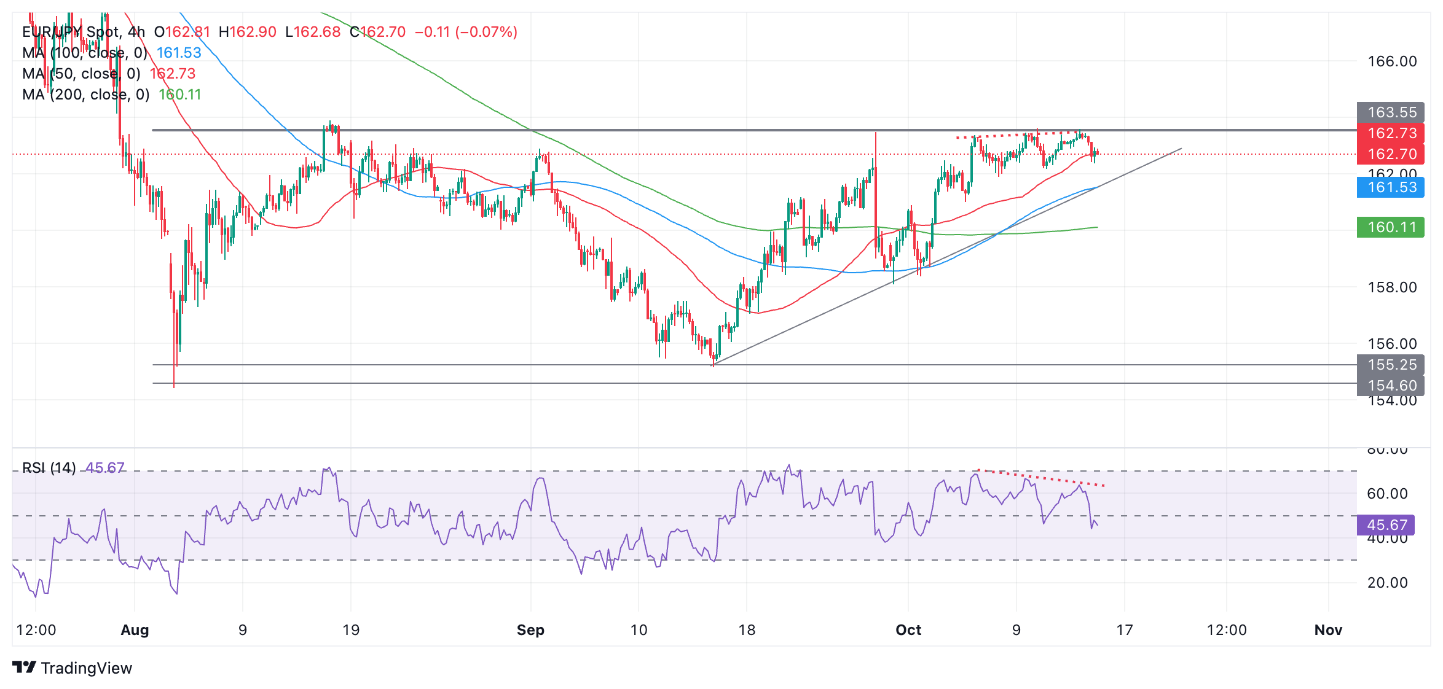Viewport: 1443px width, 689px height.
Task: Click the gray 154.60 support label
Action: click(1391, 386)
